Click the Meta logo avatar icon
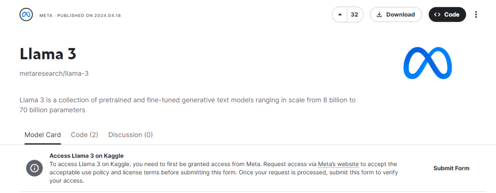The width and height of the screenshot is (496, 193). point(26,15)
